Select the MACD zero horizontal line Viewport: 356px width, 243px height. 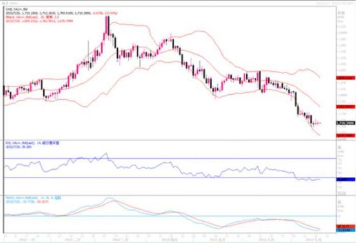(x=170, y=216)
